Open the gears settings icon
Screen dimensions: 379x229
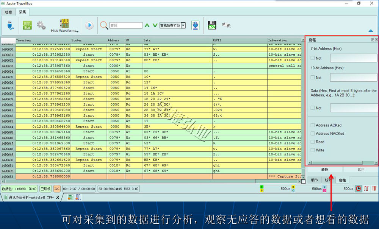click(41, 25)
